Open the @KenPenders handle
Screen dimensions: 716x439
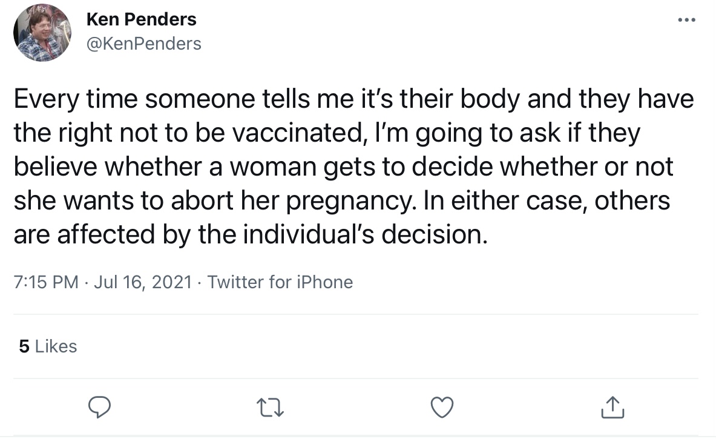tap(144, 44)
